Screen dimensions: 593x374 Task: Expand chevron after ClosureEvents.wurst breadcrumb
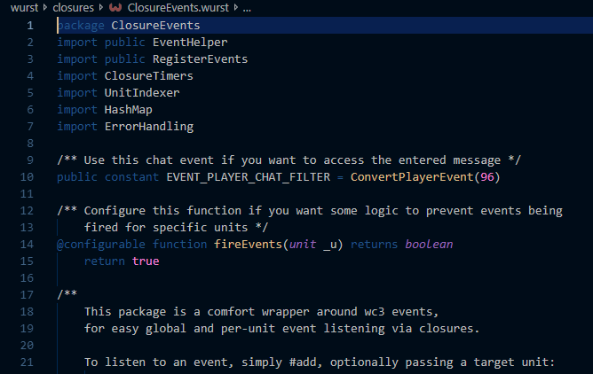tap(236, 7)
